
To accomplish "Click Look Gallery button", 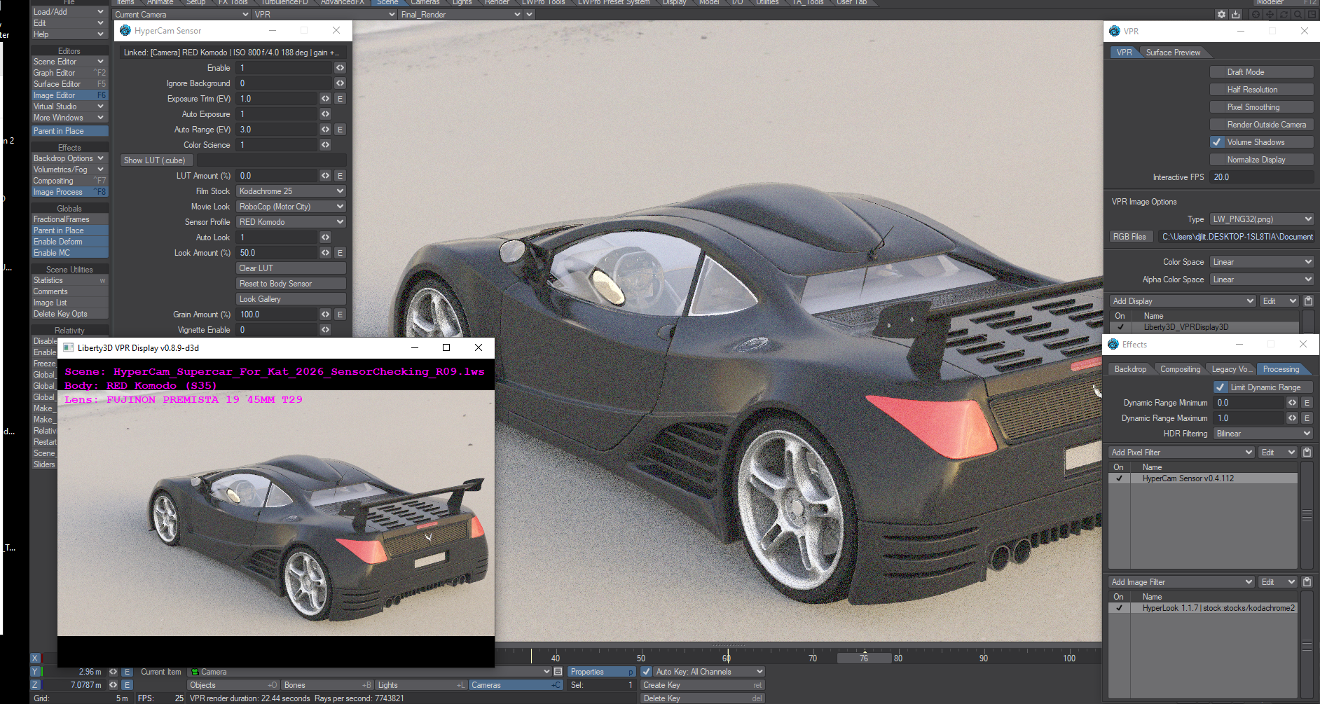I will tap(291, 299).
